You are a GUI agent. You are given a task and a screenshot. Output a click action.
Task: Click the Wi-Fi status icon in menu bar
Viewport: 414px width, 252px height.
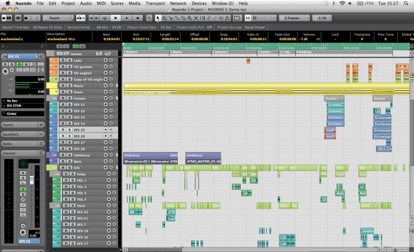click(x=342, y=3)
